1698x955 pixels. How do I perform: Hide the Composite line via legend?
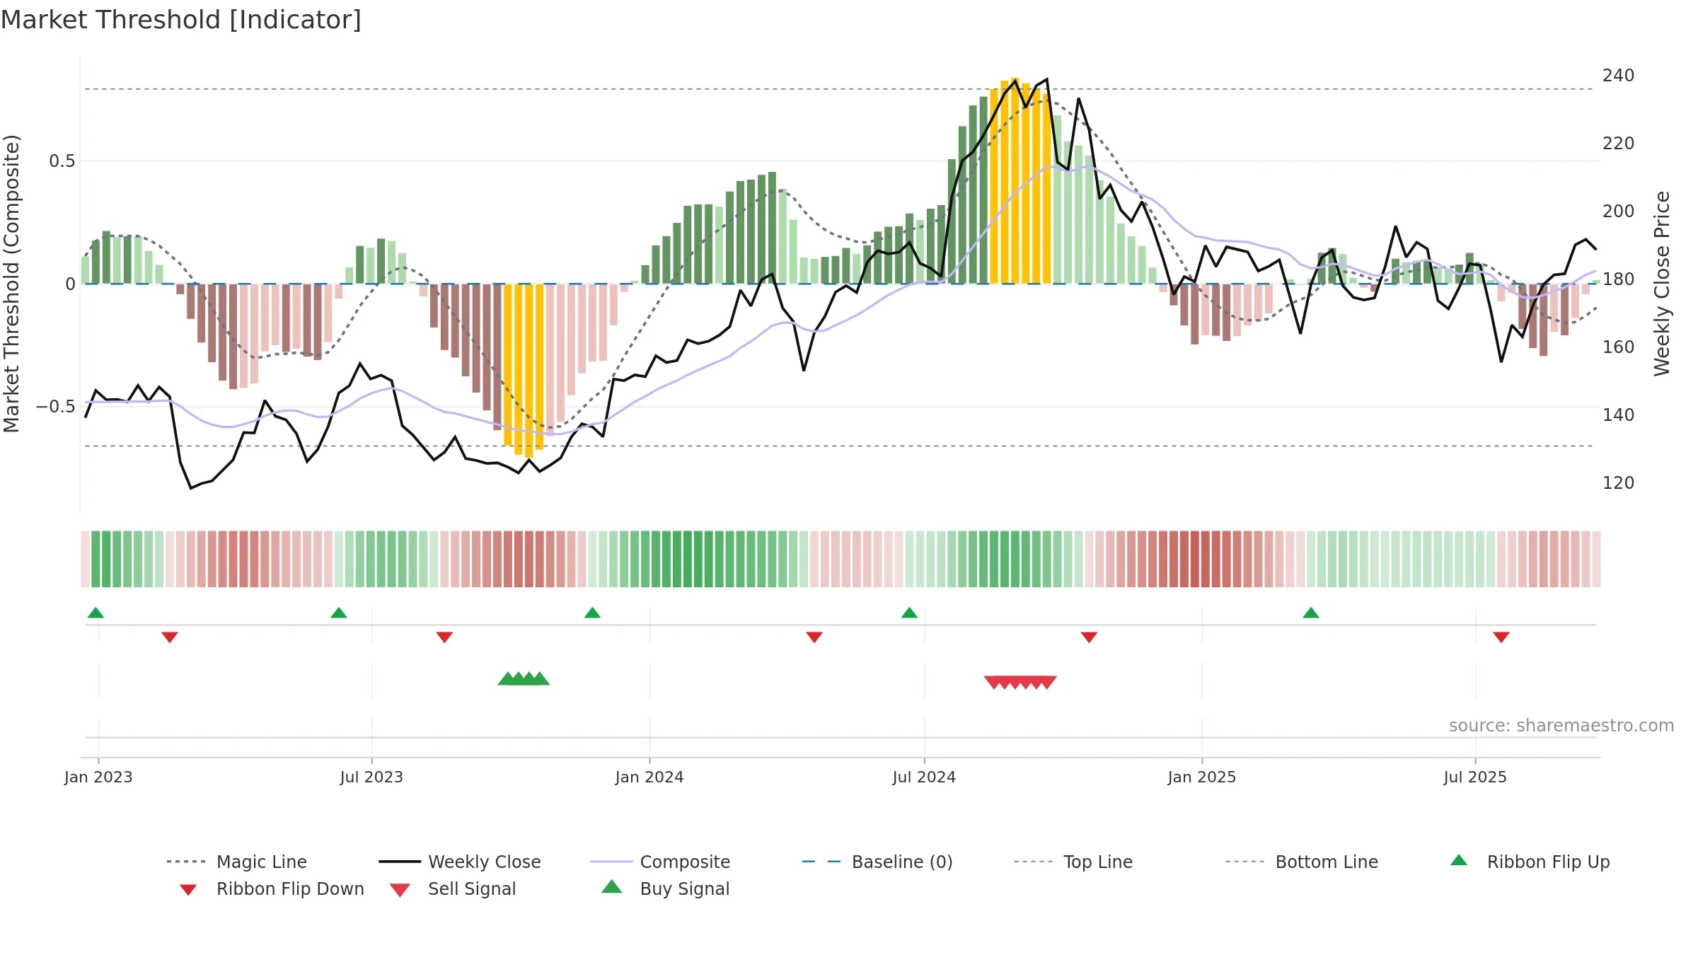661,862
